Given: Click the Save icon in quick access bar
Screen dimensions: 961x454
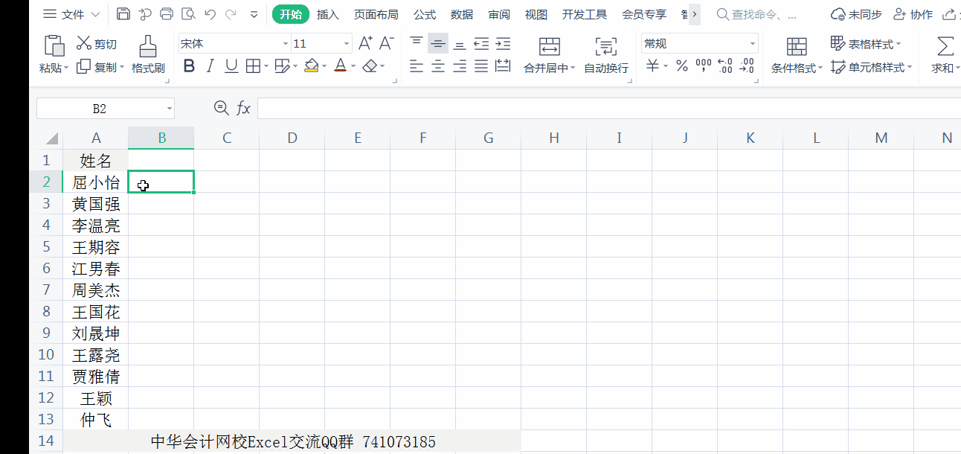Looking at the screenshot, I should 123,14.
